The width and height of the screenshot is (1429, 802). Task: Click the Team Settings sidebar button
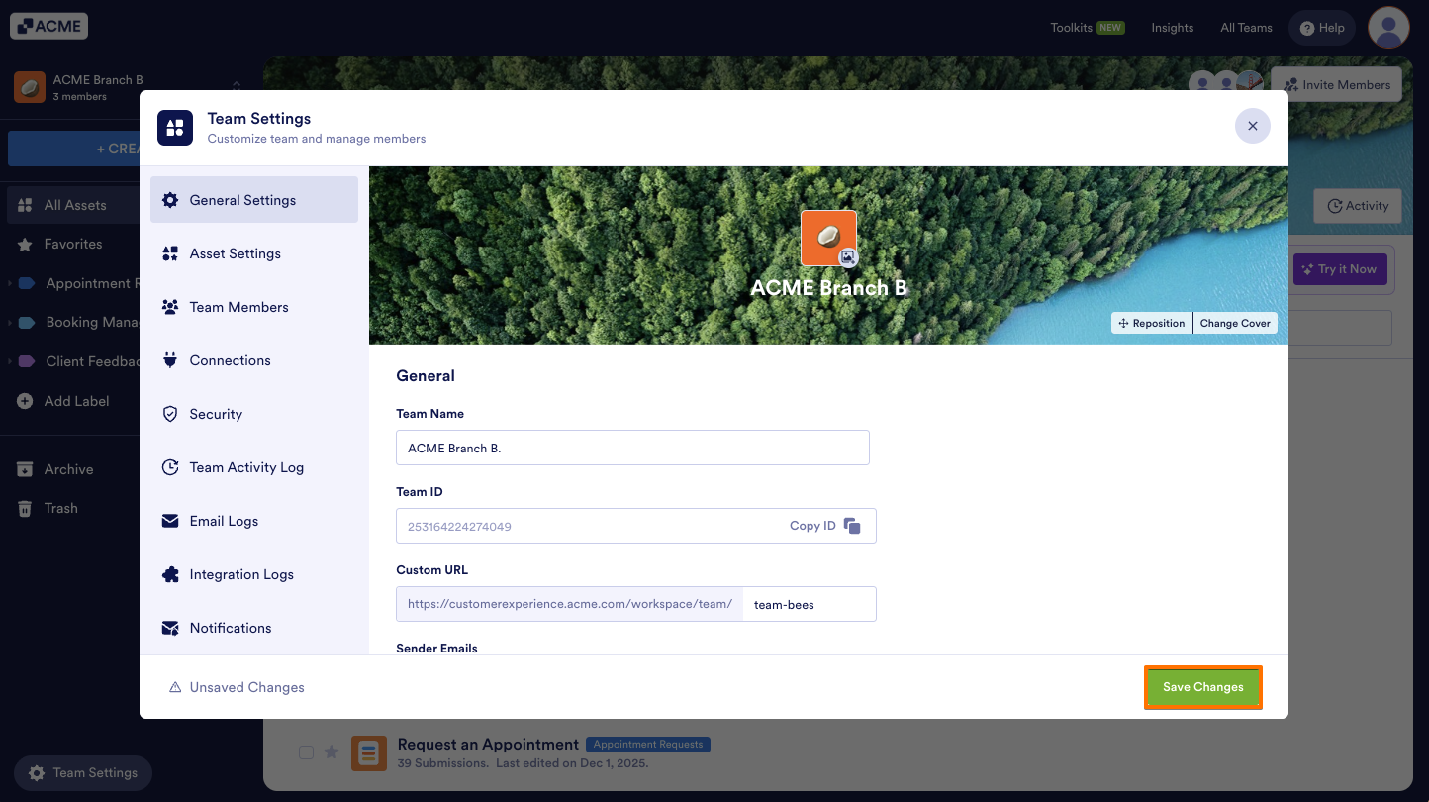click(83, 773)
